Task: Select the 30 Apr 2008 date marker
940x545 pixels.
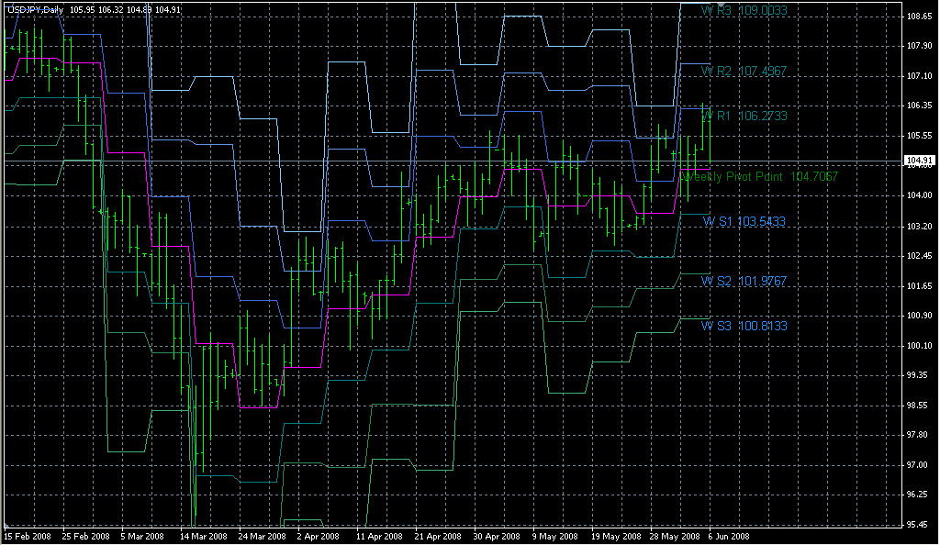Action: tap(496, 537)
